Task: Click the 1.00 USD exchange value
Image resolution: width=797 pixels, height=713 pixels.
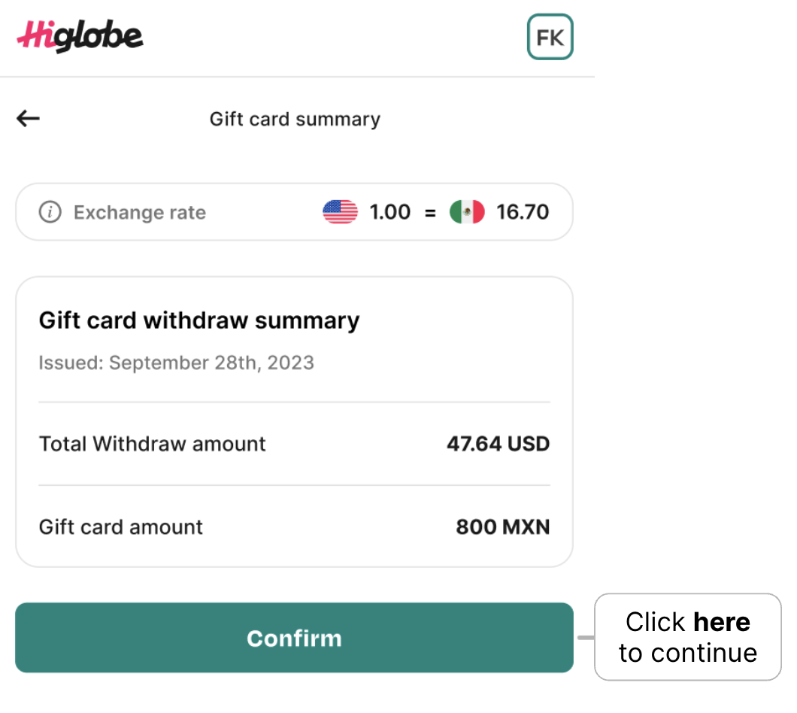Action: point(389,212)
